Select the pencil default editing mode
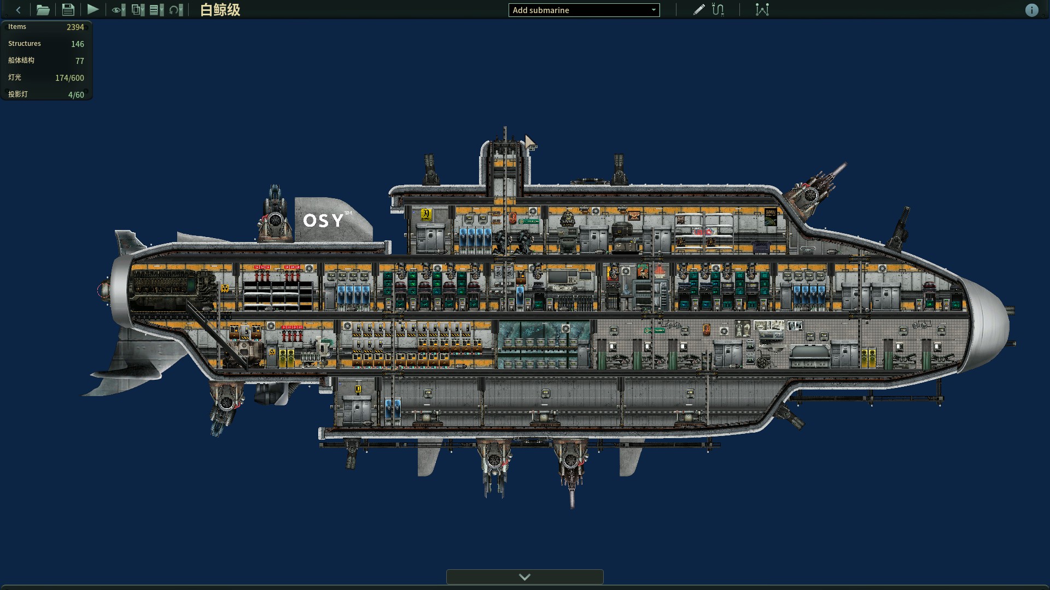The height and width of the screenshot is (590, 1050). tap(698, 10)
